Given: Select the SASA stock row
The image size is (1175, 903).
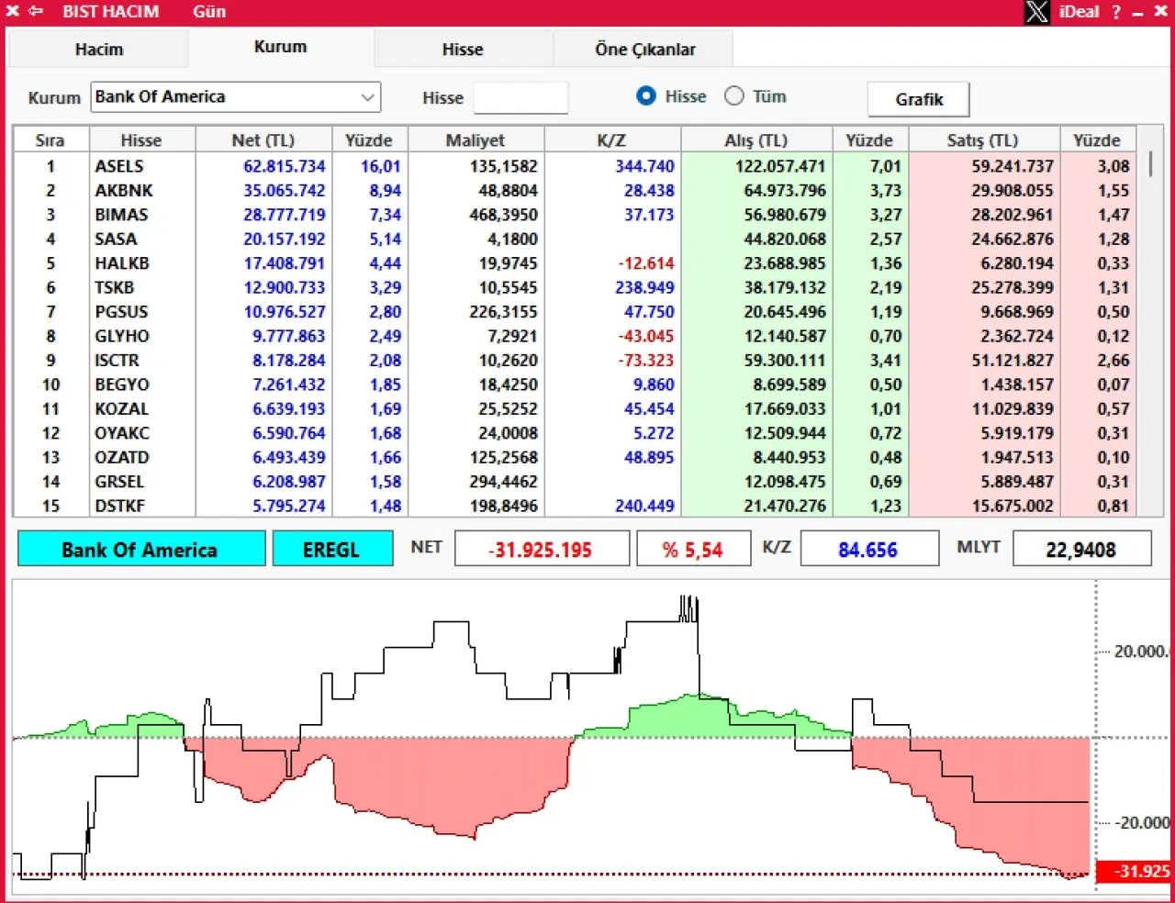Looking at the screenshot, I should (575, 239).
